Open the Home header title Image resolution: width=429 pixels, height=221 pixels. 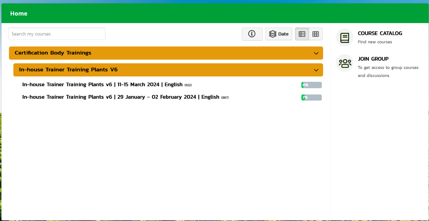click(19, 13)
